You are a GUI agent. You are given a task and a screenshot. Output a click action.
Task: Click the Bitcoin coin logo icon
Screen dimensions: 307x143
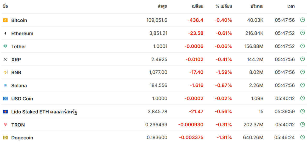(5, 20)
